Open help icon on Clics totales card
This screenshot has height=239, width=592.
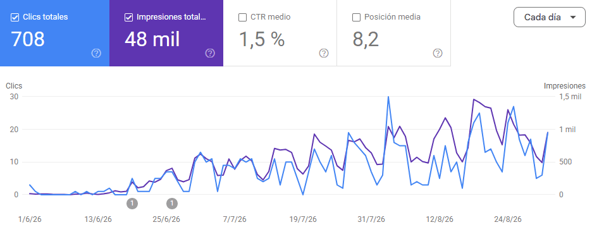pyautogui.click(x=96, y=53)
